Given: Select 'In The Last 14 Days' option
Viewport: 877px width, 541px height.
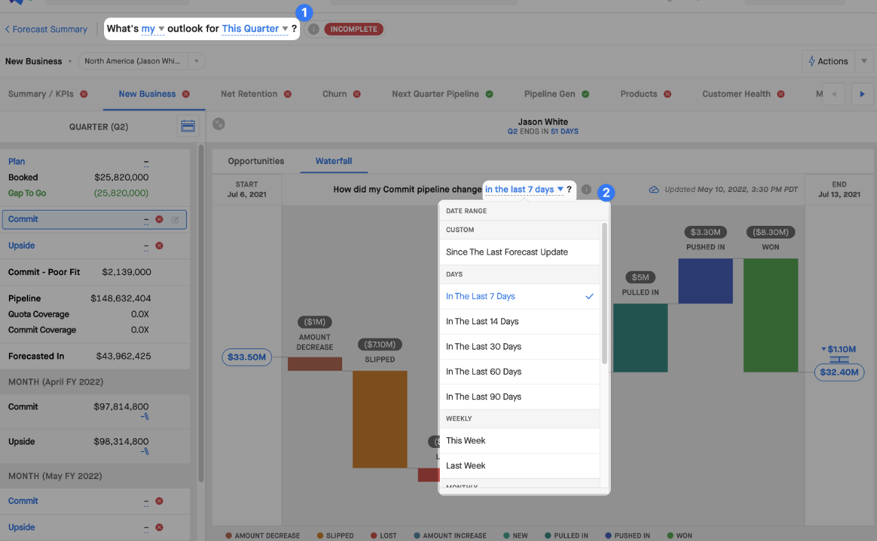Looking at the screenshot, I should point(520,322).
